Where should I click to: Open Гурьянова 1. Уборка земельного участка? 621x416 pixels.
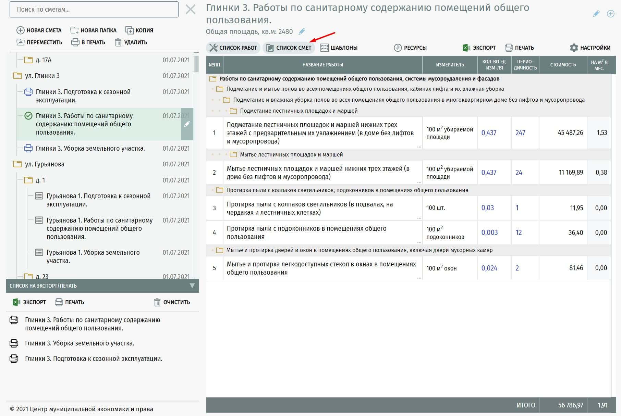coord(93,256)
